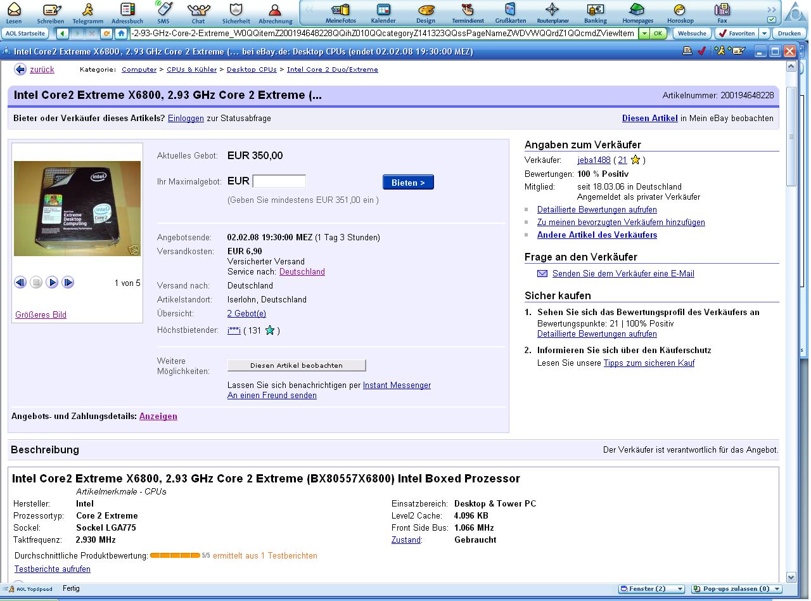View the 2 Gebot(e) bid overview
This screenshot has width=811, height=601.
(246, 314)
